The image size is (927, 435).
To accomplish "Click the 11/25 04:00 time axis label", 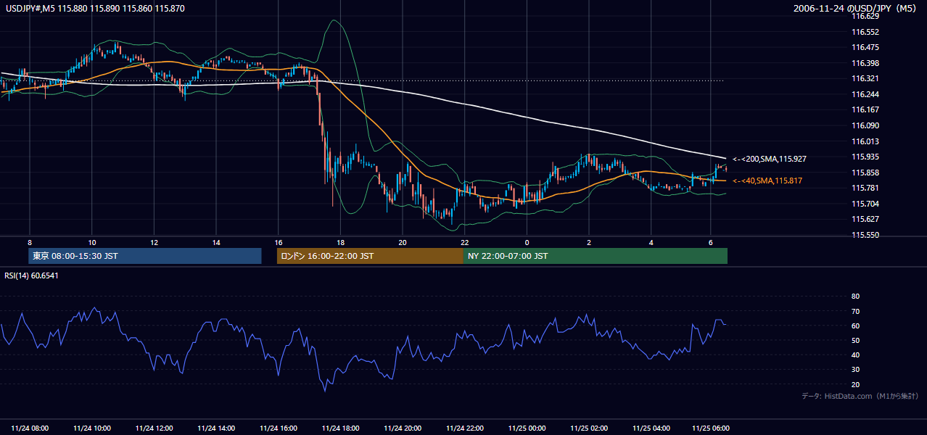I will pos(651,428).
